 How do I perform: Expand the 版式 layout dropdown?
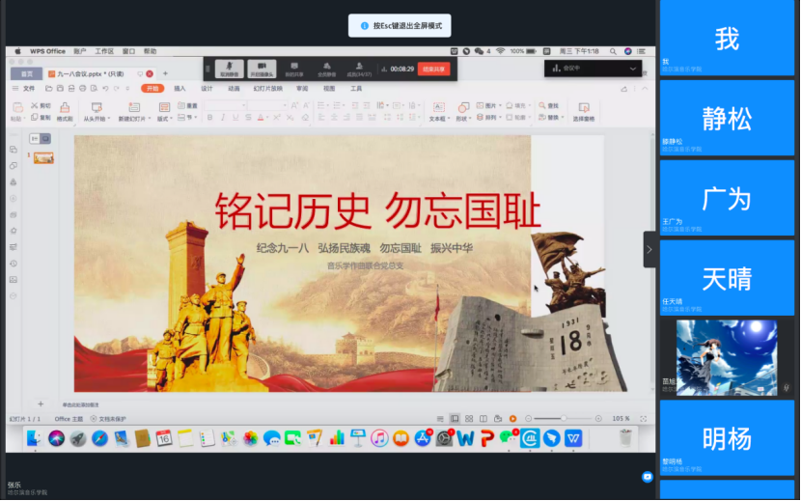coord(164,119)
